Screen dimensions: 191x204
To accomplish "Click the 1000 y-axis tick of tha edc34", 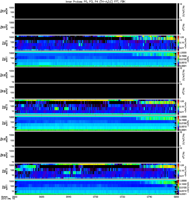I will 11,8.
